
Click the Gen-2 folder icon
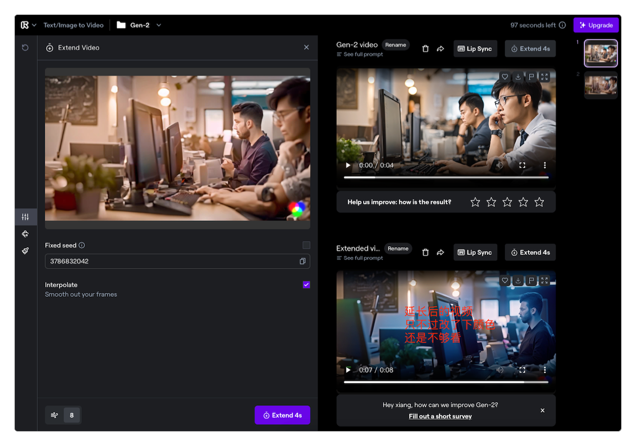(x=121, y=25)
